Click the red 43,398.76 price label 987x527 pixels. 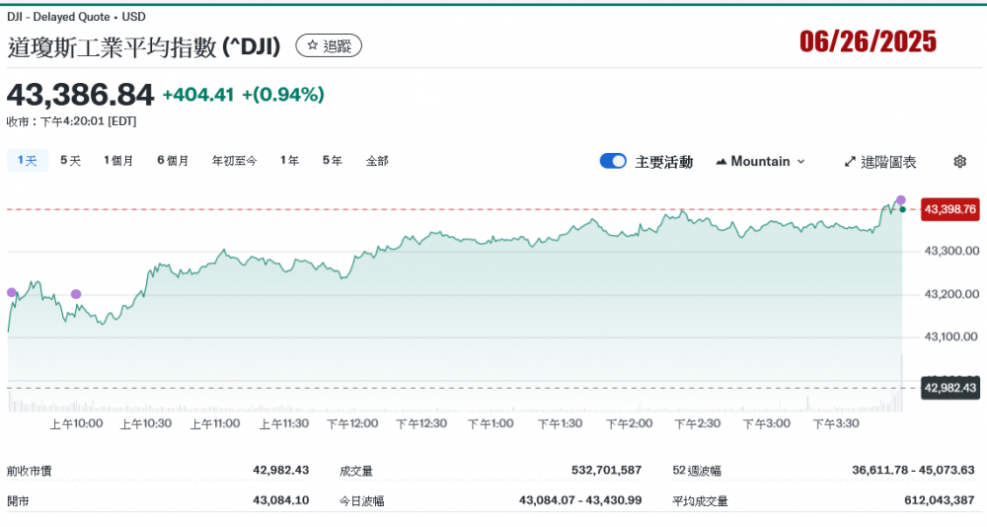point(949,209)
